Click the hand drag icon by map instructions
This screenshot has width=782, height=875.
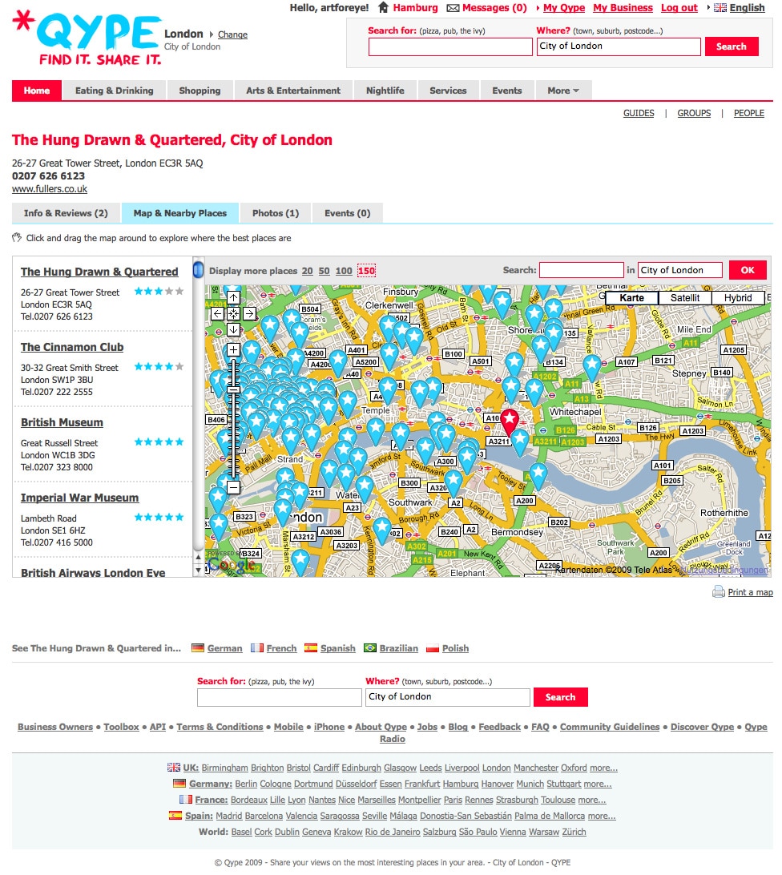coord(17,238)
